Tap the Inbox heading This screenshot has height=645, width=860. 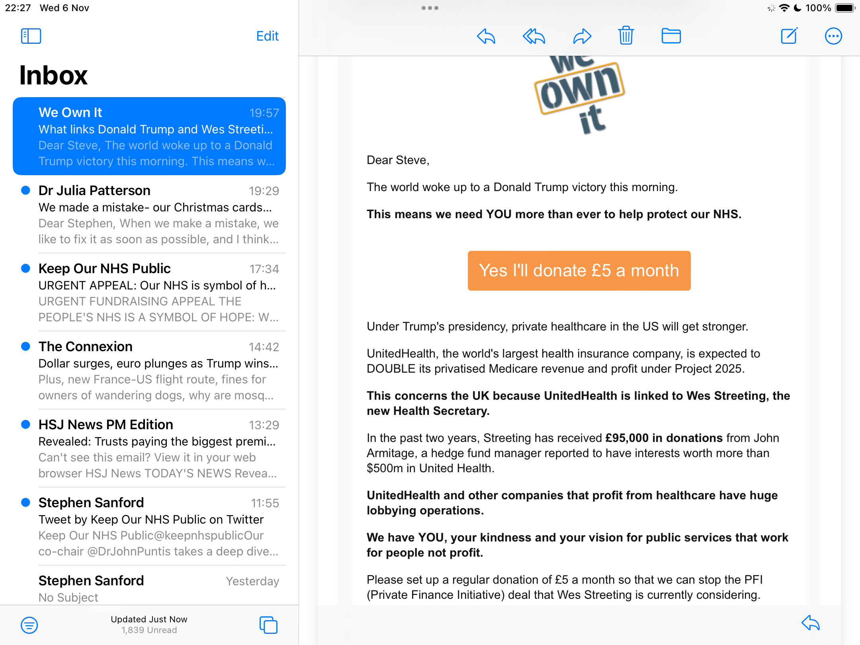53,75
